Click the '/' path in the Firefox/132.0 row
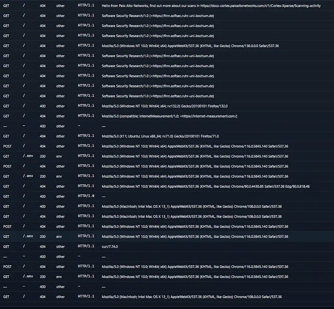 (24, 106)
